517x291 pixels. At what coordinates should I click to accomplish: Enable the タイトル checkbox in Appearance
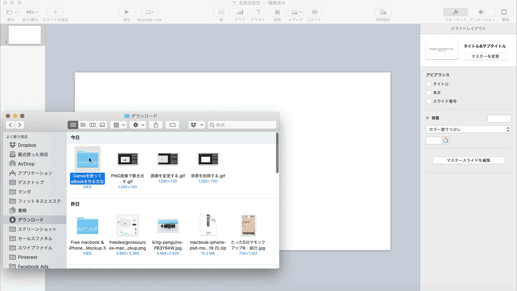coord(429,84)
